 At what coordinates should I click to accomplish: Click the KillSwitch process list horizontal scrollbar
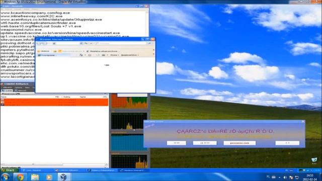click(x=54, y=164)
